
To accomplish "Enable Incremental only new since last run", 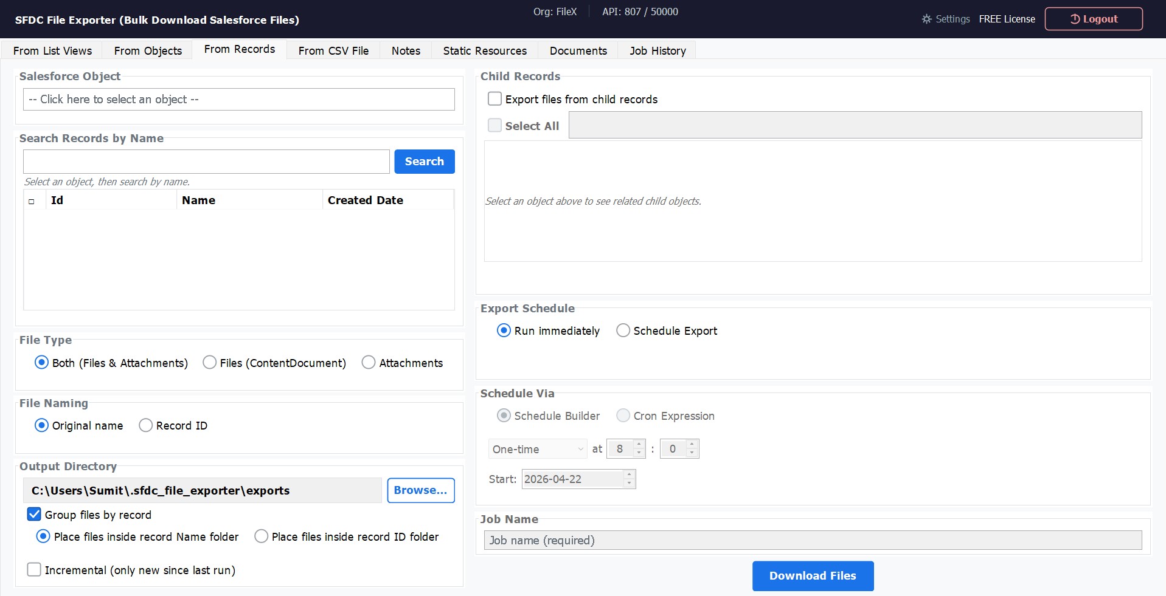I will click(x=34, y=569).
